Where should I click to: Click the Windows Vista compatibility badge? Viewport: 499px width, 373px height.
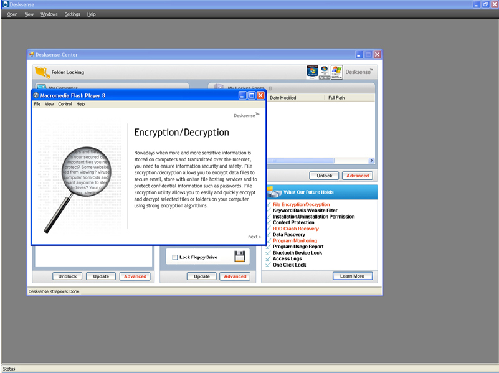point(325,72)
